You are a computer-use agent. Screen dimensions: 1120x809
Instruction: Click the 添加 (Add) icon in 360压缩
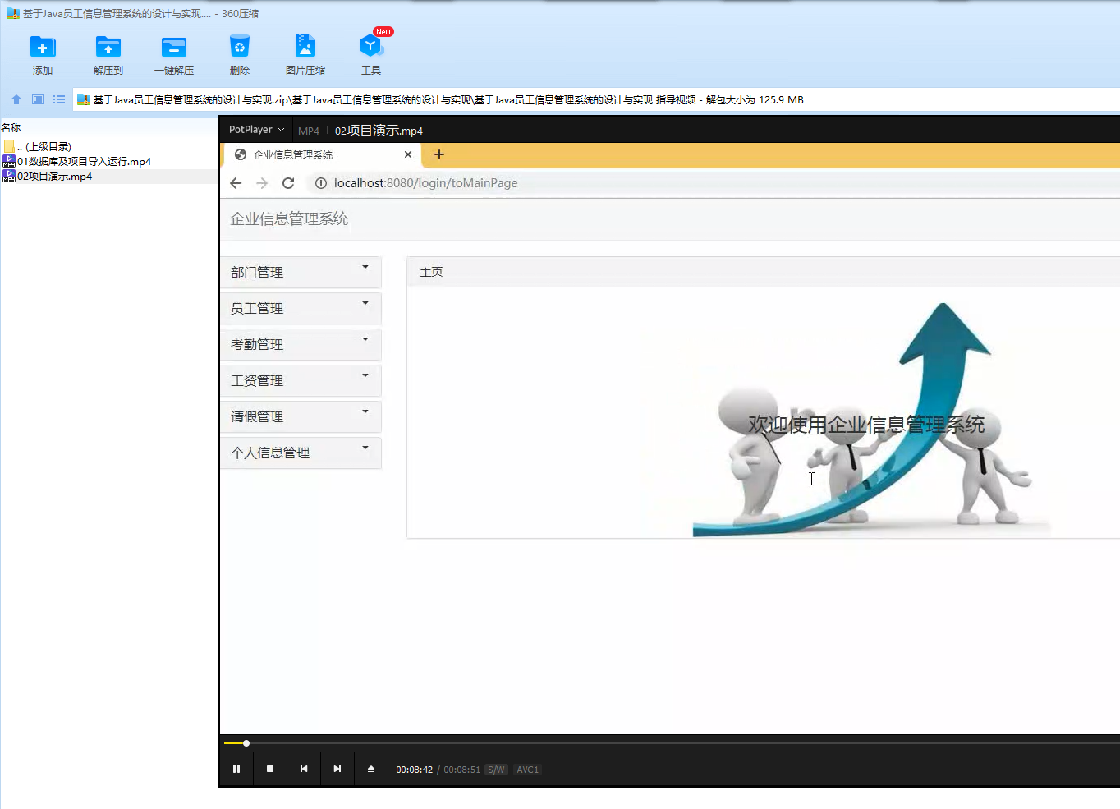(x=43, y=55)
